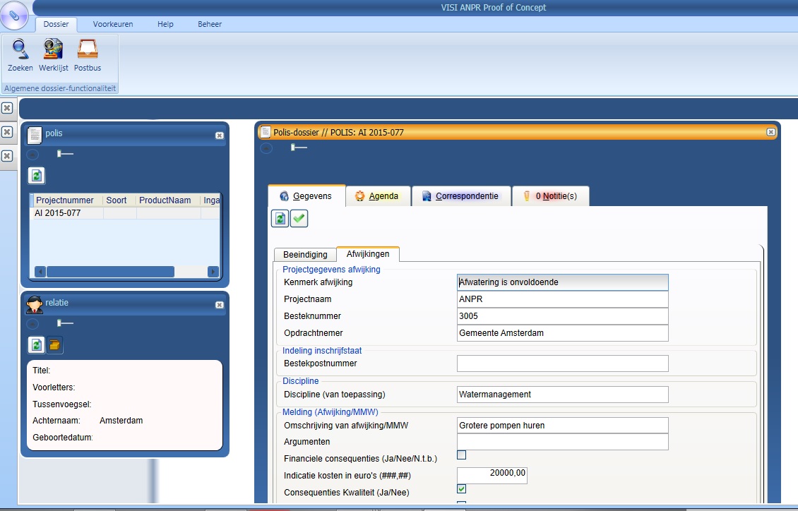Click the Polis-dossier header document icon
The image size is (798, 511).
pyautogui.click(x=265, y=132)
